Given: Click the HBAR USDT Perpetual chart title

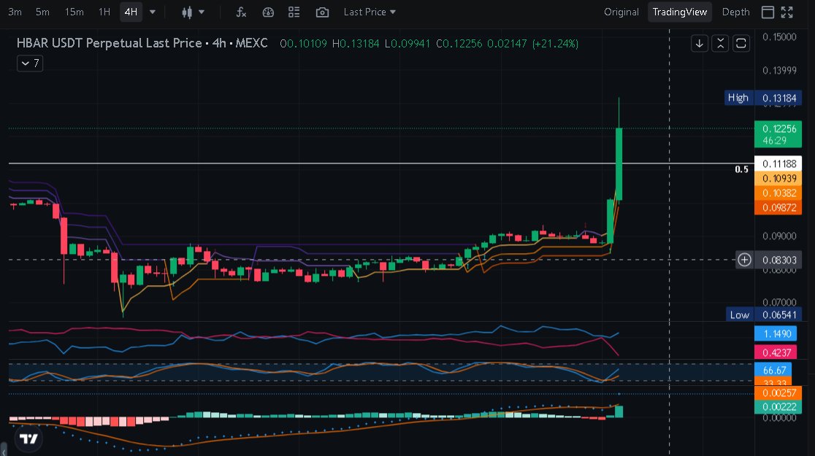Looking at the screenshot, I should [x=142, y=43].
